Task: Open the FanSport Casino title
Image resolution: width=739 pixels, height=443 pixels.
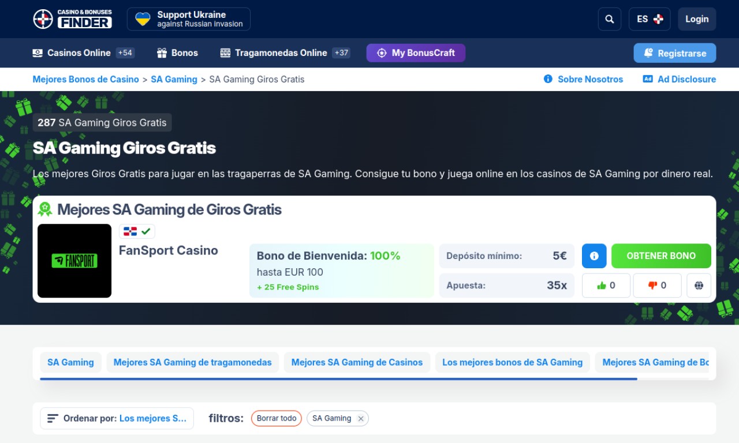Action: 169,250
